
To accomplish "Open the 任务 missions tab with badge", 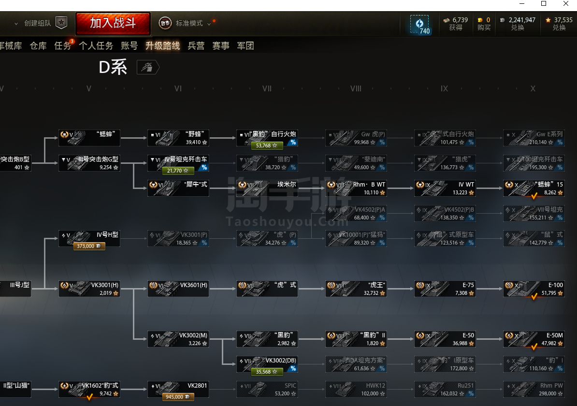I will point(63,45).
